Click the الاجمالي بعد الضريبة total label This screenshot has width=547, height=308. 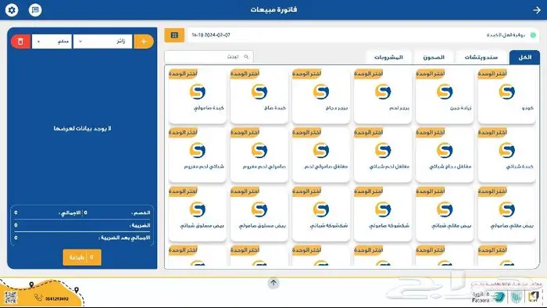tap(124, 238)
